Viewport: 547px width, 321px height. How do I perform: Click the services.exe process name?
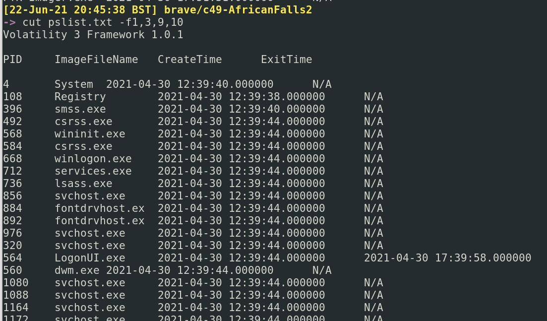[93, 171]
